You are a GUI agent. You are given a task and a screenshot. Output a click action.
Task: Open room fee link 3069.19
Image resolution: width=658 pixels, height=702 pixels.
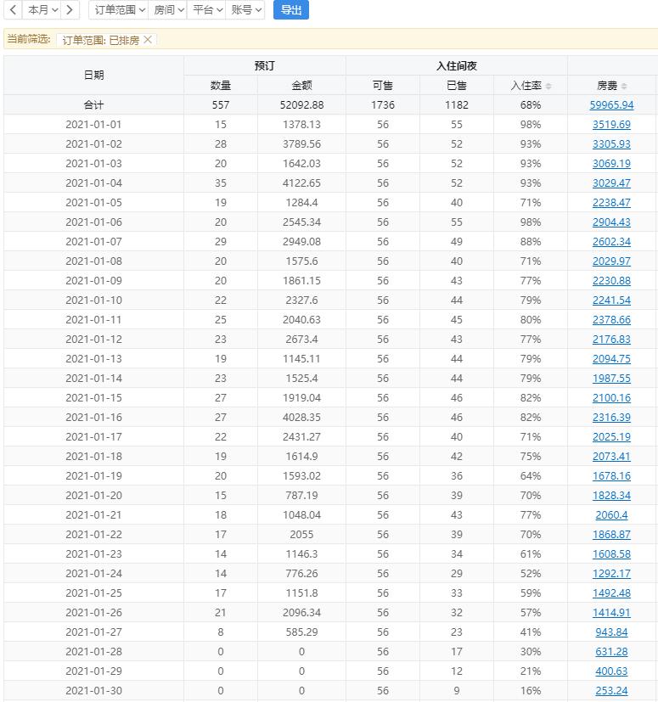(x=611, y=164)
